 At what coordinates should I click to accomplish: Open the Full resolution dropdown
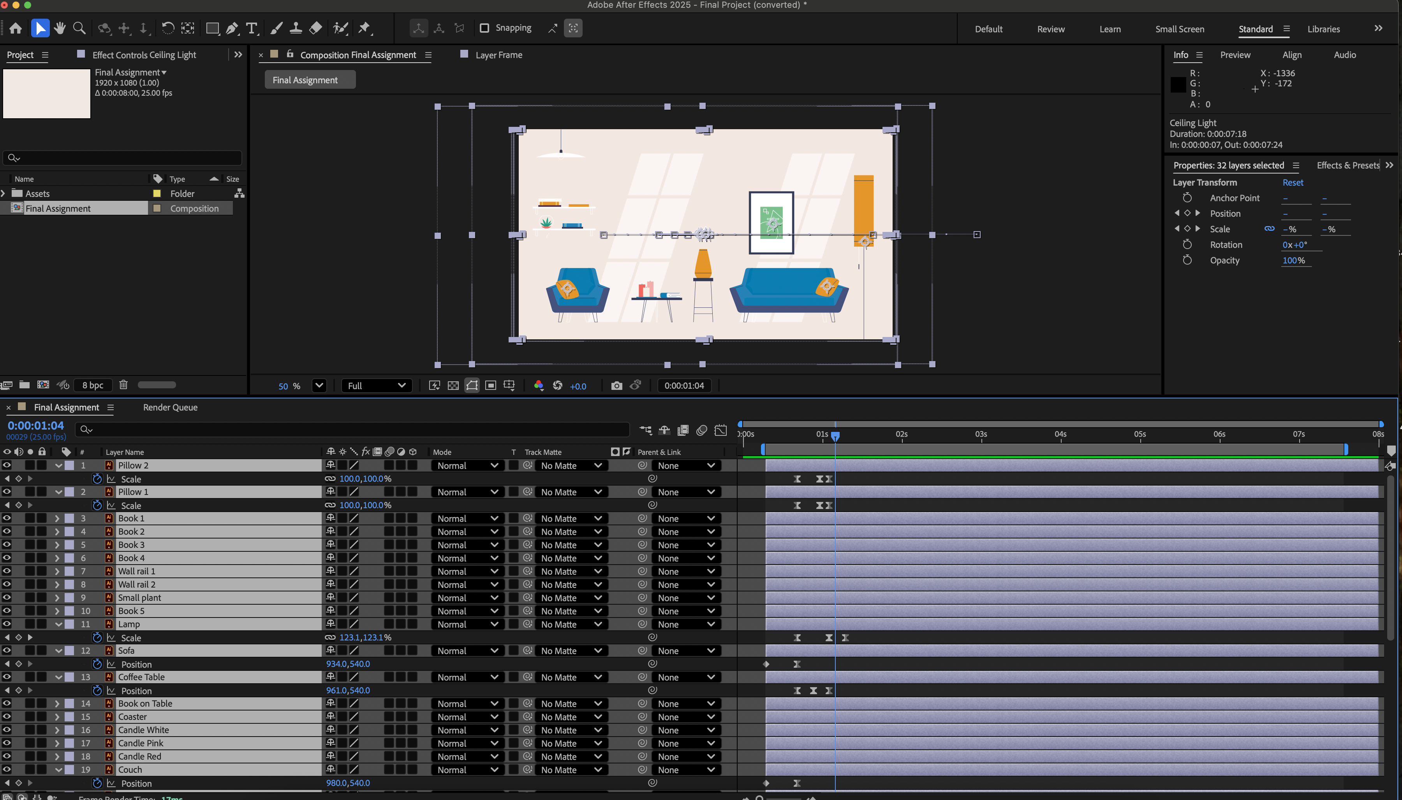[377, 386]
